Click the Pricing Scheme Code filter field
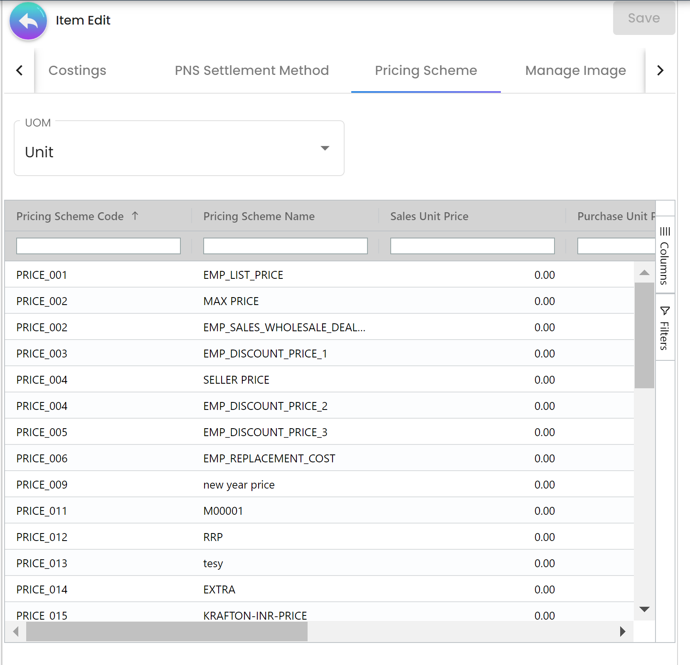This screenshot has height=665, width=690. 99,246
